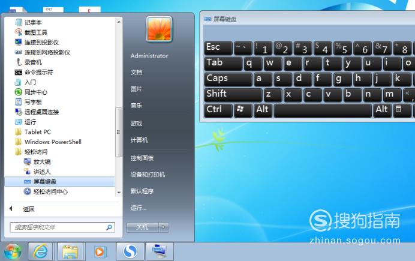Click the Esc key
This screenshot has width=415, height=261.
coord(218,48)
